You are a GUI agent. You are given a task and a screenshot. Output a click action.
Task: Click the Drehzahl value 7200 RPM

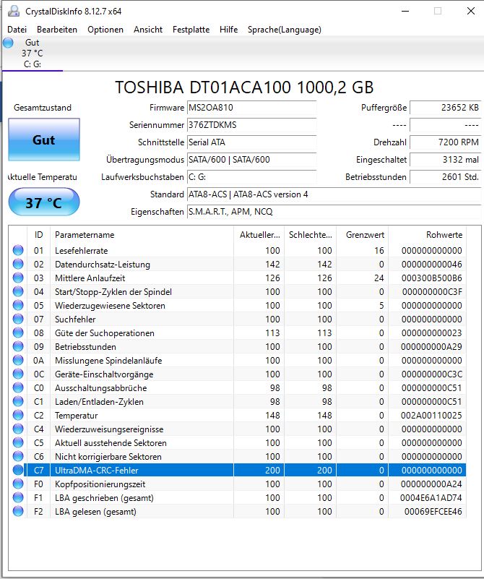(446, 142)
